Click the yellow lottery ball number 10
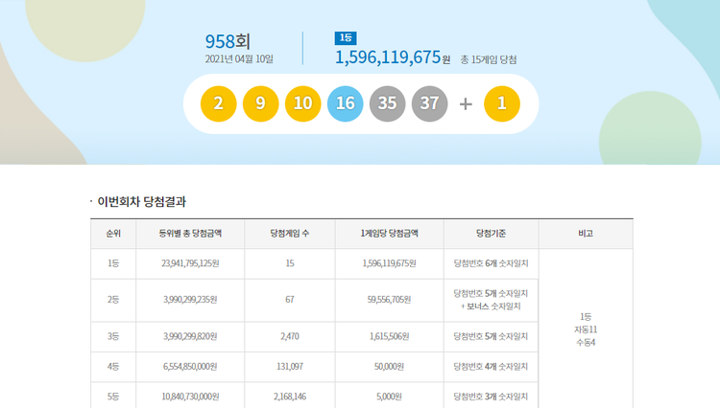Image resolution: width=720 pixels, height=408 pixels. [x=303, y=104]
